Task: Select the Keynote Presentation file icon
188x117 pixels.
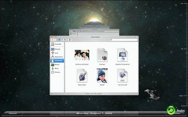Action: 122,55
